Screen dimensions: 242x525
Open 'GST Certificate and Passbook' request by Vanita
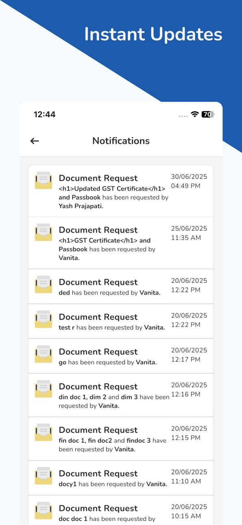point(121,243)
